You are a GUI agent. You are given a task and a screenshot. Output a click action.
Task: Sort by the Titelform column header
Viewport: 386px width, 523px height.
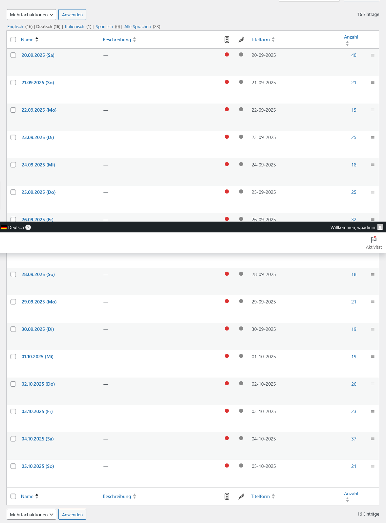pos(260,40)
